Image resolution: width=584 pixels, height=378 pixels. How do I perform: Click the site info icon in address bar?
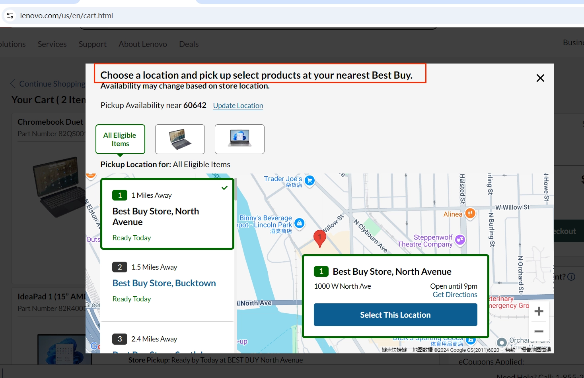[x=10, y=15]
